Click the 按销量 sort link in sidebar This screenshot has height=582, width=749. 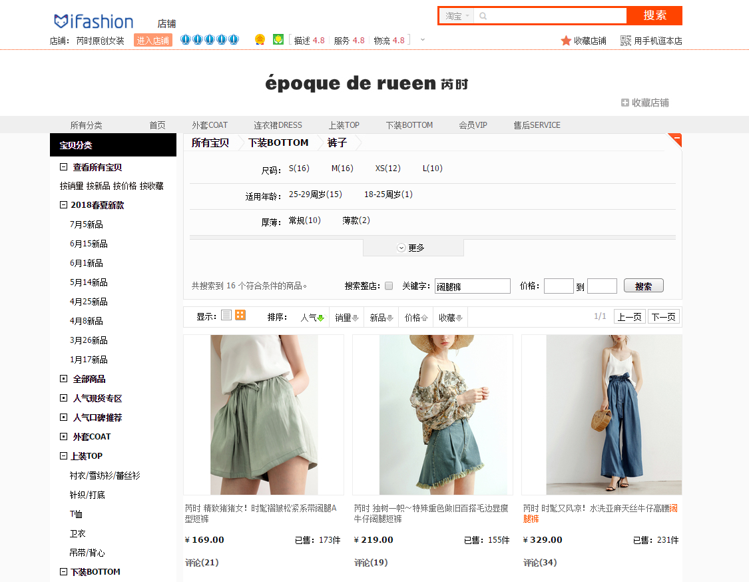[72, 186]
